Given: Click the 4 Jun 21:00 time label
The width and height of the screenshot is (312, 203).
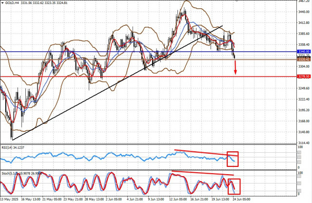Looking at the screenshot, I should tap(135, 199).
